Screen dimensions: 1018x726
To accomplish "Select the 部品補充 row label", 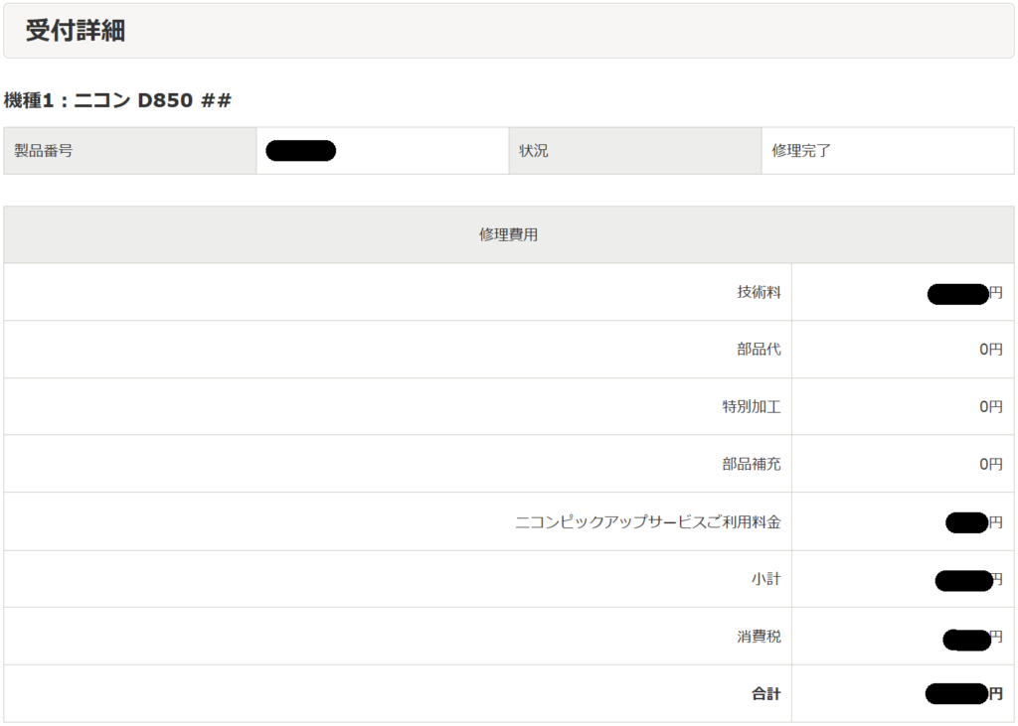I will (752, 464).
